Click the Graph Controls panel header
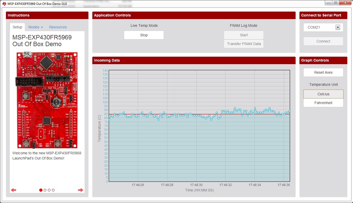The image size is (353, 203). [x=323, y=60]
